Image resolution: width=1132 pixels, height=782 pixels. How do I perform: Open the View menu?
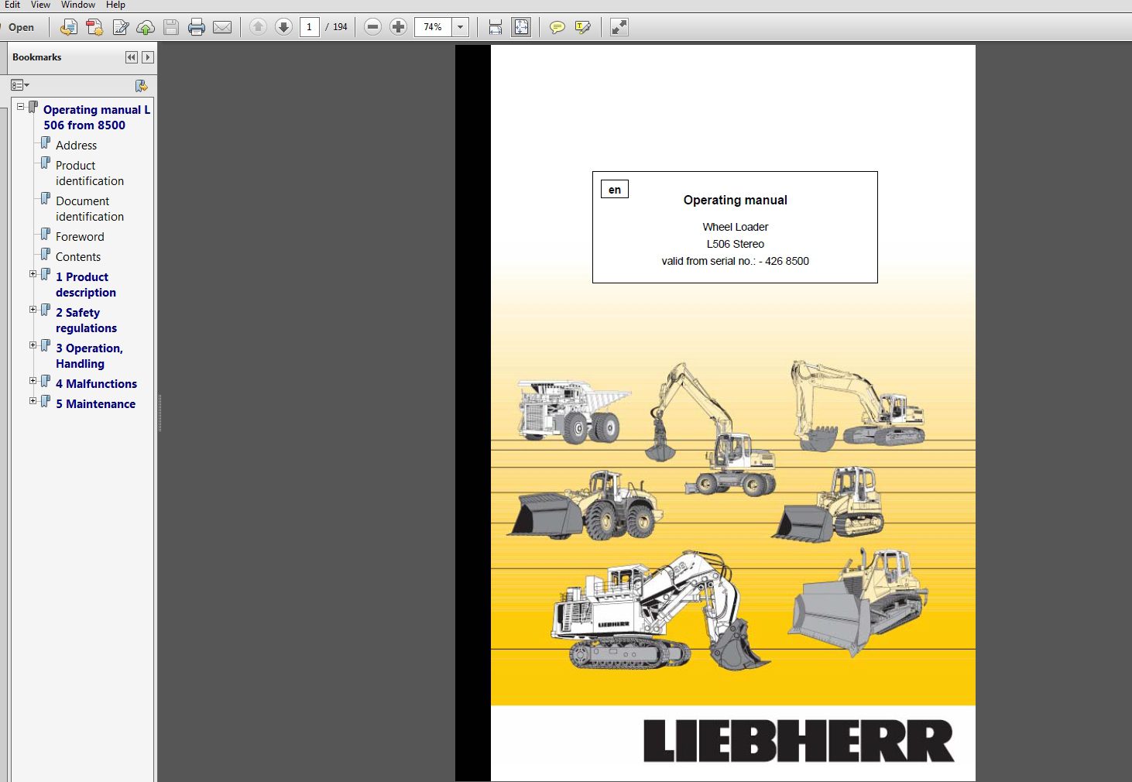coord(40,5)
